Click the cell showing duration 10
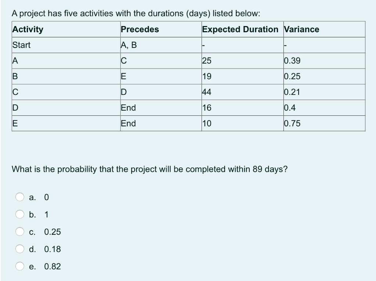The image size is (376, 281). [206, 123]
